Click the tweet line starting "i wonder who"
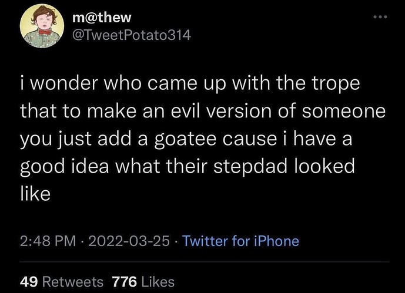This screenshot has width=405, height=293. (x=190, y=83)
